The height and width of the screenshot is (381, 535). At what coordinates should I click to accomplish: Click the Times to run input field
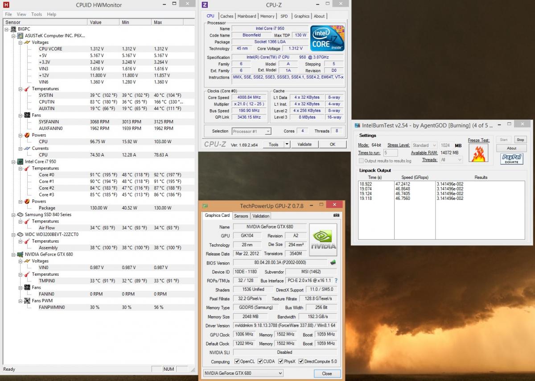pos(391,153)
